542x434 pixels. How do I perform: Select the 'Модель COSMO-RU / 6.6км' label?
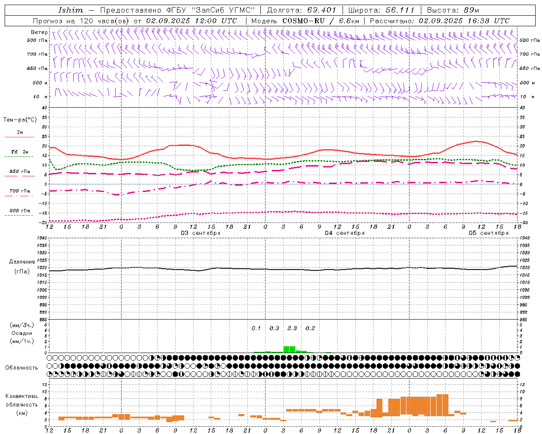(x=305, y=21)
